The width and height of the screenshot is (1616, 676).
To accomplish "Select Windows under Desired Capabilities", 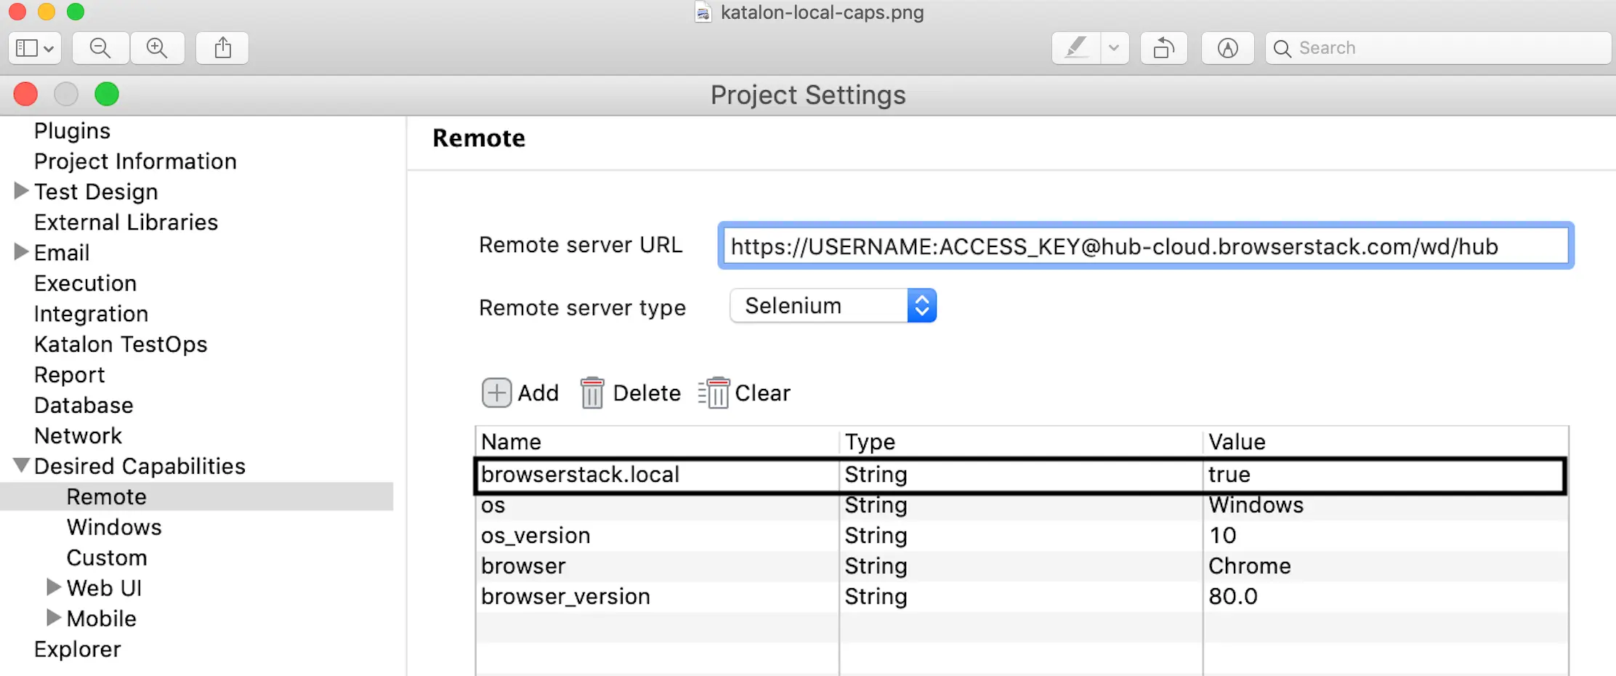I will [x=114, y=527].
